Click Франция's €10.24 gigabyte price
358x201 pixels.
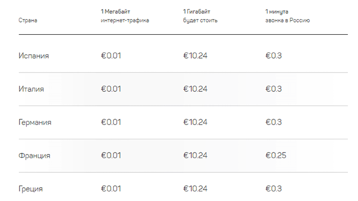coord(195,156)
